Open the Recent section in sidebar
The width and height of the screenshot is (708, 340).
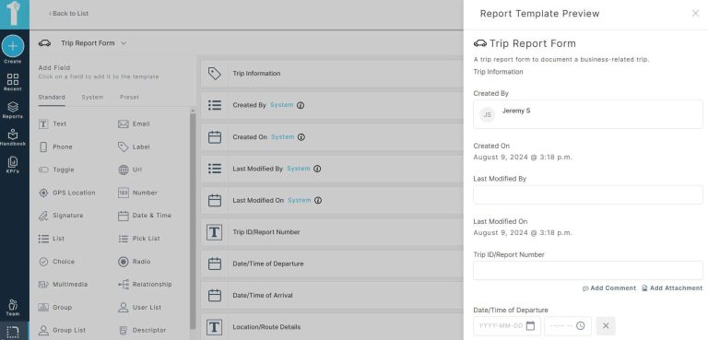[13, 82]
